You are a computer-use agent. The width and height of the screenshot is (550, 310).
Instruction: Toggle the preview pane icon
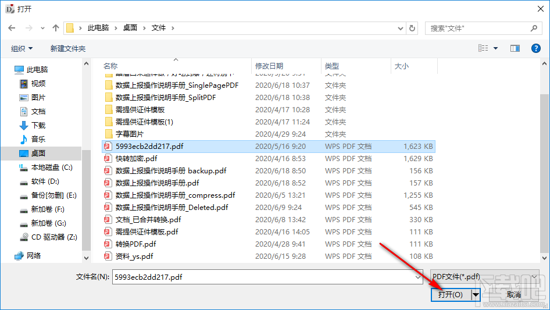(515, 48)
